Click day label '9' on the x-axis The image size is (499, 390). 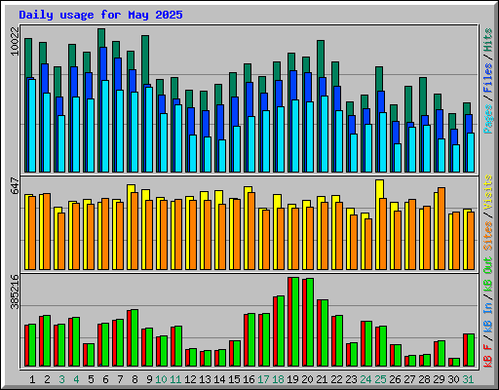pos(149,379)
